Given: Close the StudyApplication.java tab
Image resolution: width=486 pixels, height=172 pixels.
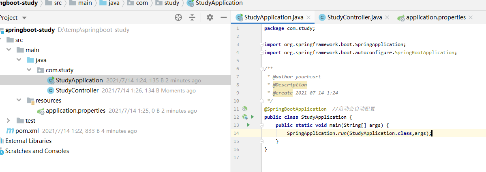Looking at the screenshot, I should click(x=308, y=18).
